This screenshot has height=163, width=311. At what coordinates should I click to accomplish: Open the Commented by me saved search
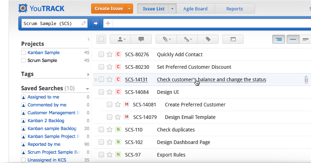click(x=47, y=105)
